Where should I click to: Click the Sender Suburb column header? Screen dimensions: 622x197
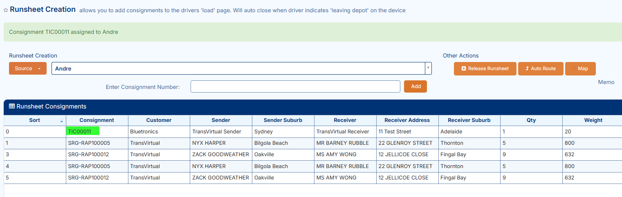click(283, 120)
